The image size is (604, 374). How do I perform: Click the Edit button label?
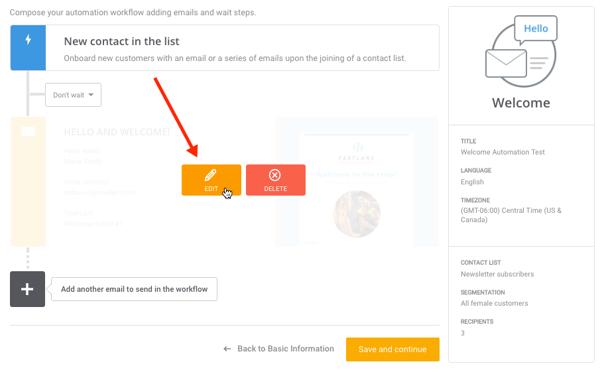pos(211,189)
